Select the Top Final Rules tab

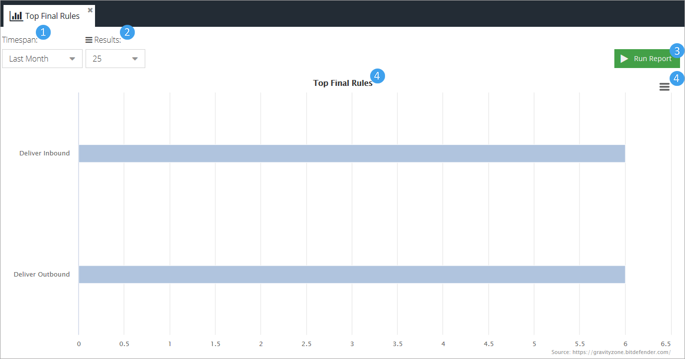(52, 16)
